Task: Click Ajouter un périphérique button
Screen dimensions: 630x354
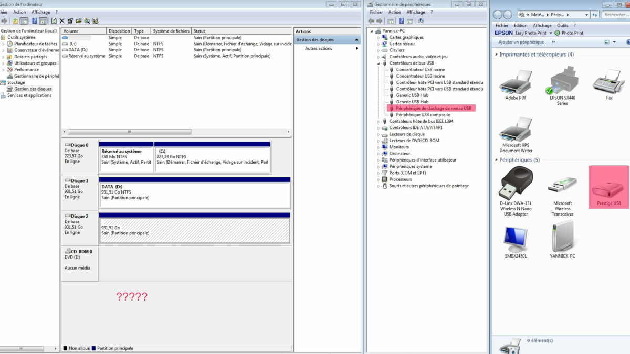Action: tap(521, 42)
